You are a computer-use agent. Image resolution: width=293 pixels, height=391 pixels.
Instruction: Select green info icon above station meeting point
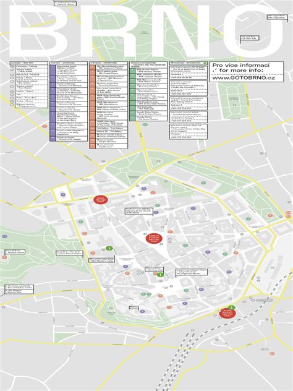click(x=231, y=307)
